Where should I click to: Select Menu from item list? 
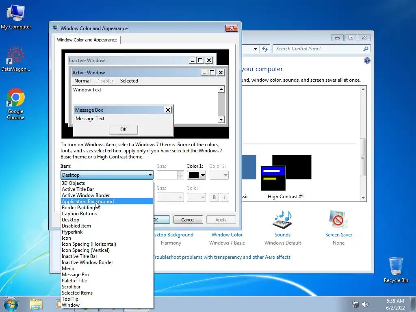[x=107, y=269]
